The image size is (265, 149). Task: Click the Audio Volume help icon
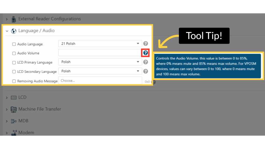145,53
